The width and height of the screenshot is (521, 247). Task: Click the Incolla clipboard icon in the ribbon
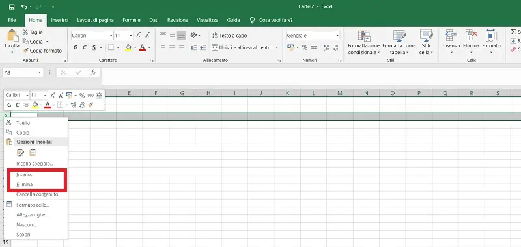[12, 36]
